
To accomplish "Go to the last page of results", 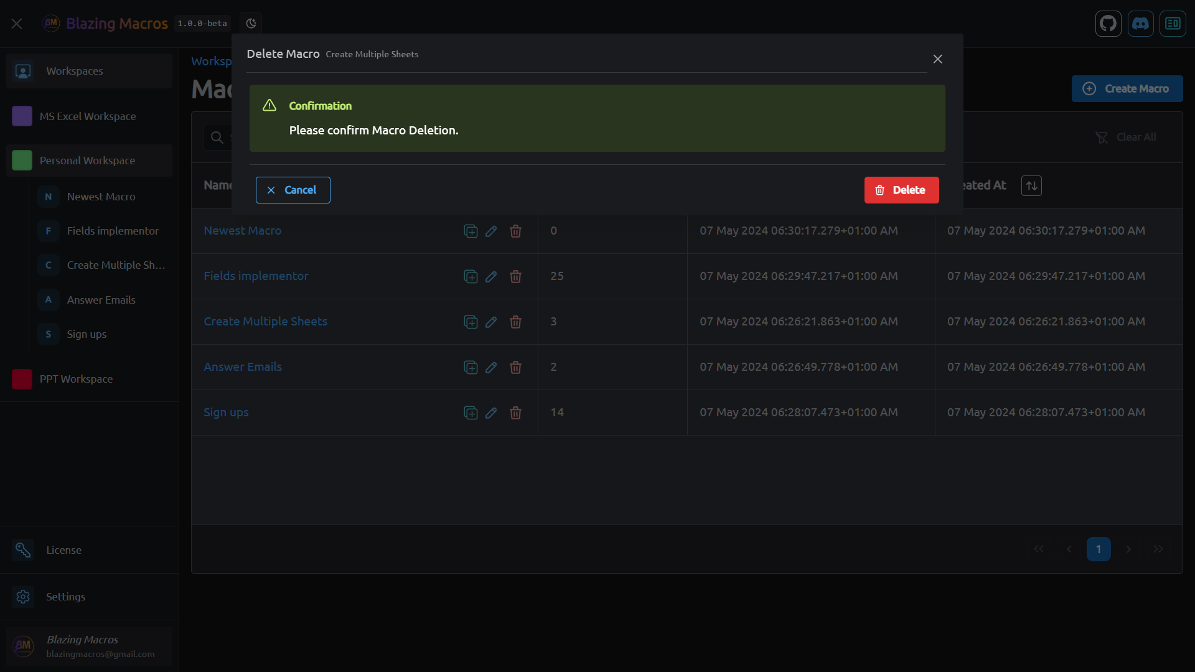I will (1158, 549).
